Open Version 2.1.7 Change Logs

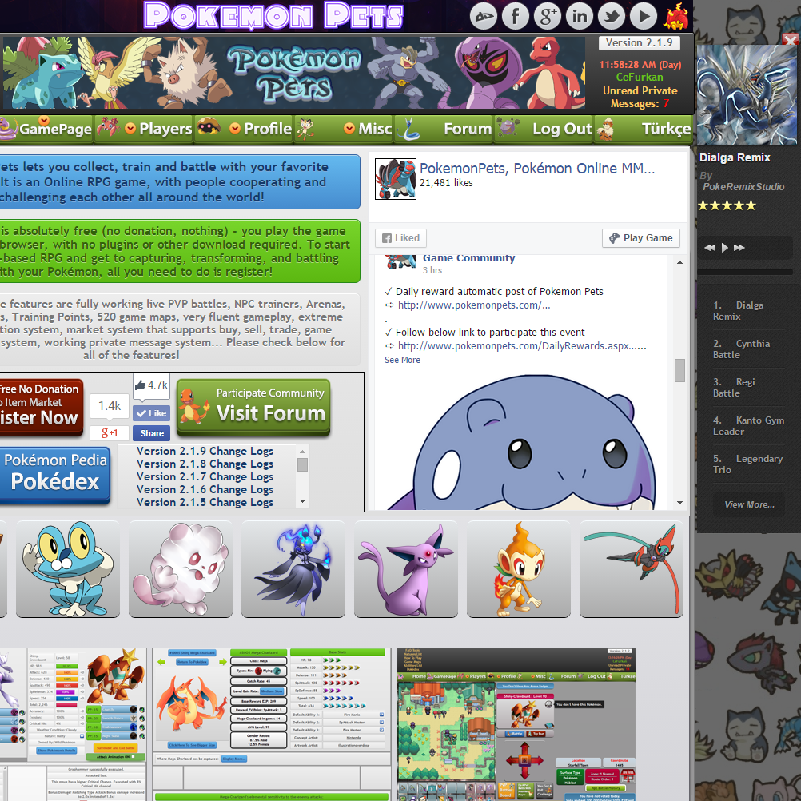pyautogui.click(x=205, y=476)
